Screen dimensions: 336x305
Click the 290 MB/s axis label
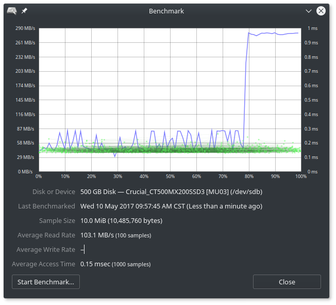[x=25, y=28]
